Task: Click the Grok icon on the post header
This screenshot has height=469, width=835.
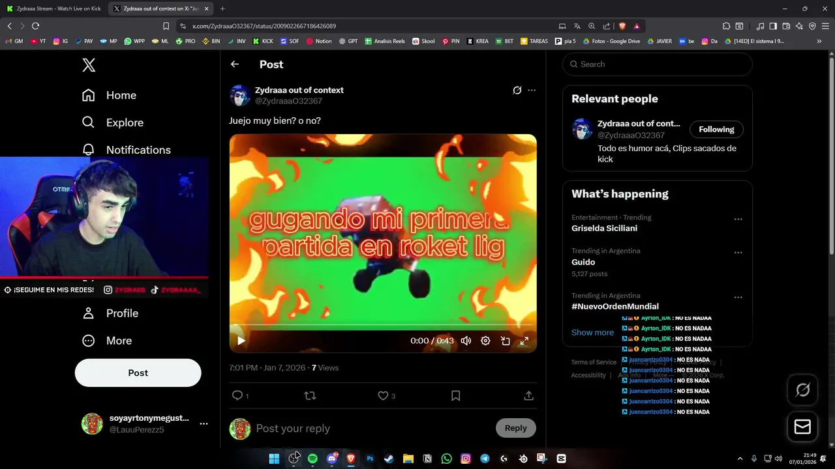Action: pyautogui.click(x=517, y=90)
